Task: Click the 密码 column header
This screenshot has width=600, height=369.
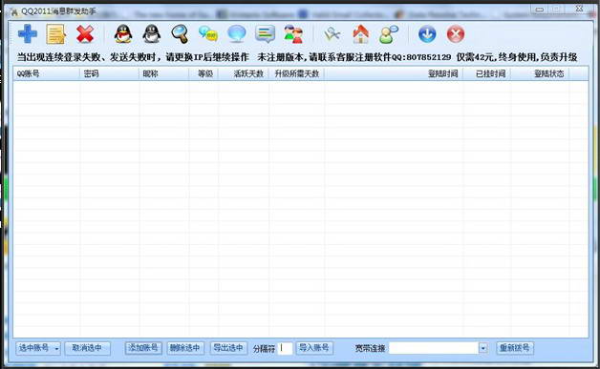Action: [110, 73]
